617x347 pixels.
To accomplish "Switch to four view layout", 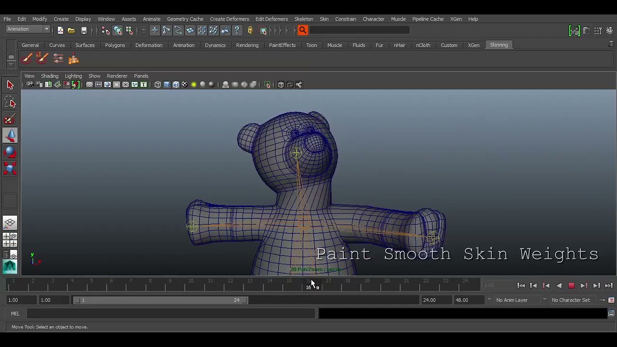I will 10,240.
